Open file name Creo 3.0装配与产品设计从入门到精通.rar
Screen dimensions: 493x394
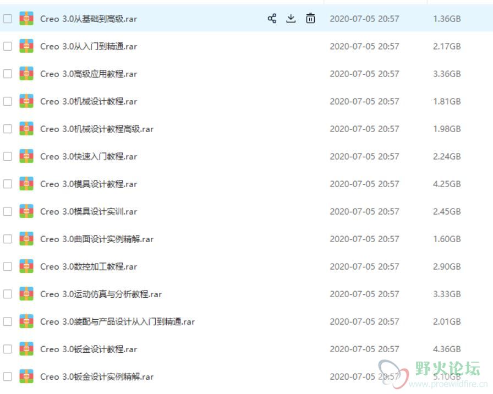(x=118, y=322)
